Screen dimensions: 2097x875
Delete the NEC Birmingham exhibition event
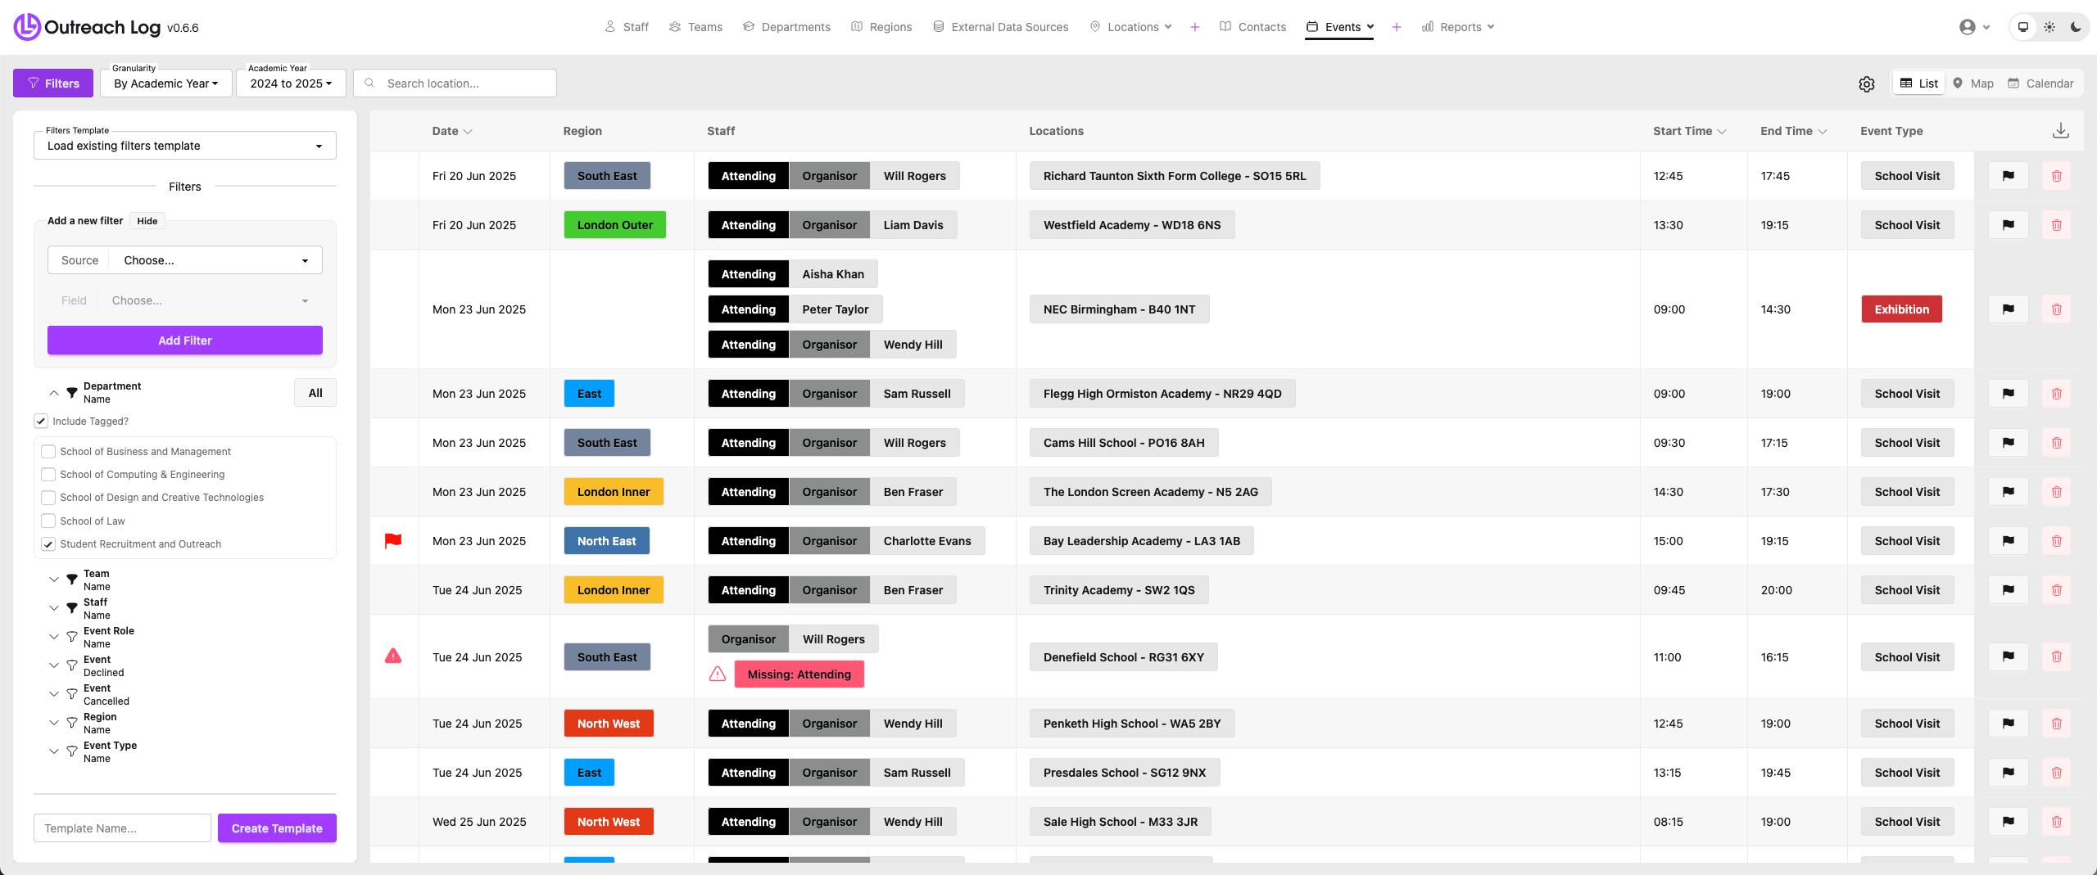(2056, 309)
